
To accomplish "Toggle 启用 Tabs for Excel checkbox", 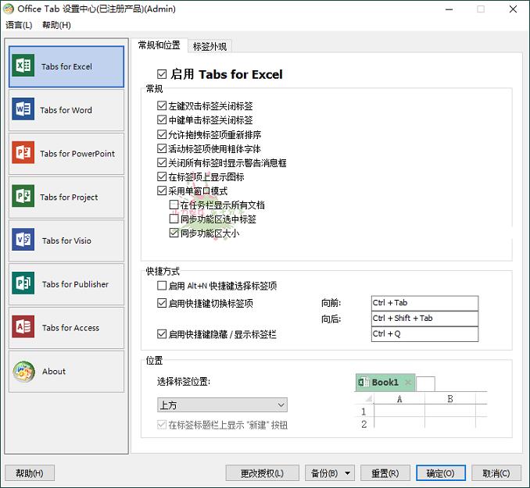I will click(x=162, y=74).
